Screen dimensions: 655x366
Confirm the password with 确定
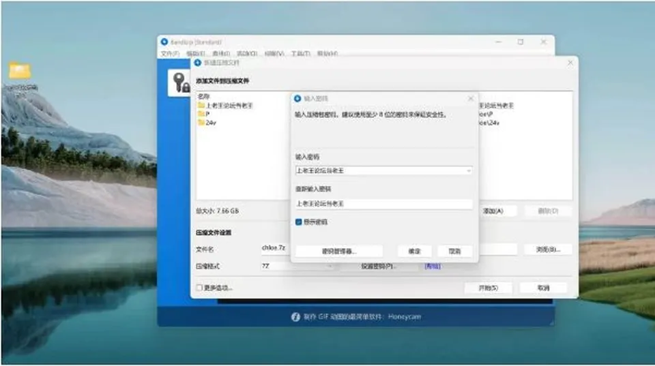(414, 251)
